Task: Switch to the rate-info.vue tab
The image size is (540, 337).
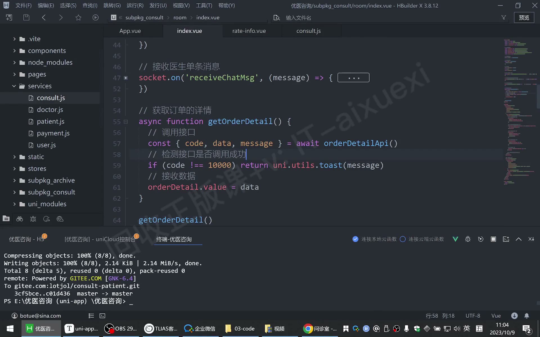Action: pyautogui.click(x=249, y=31)
